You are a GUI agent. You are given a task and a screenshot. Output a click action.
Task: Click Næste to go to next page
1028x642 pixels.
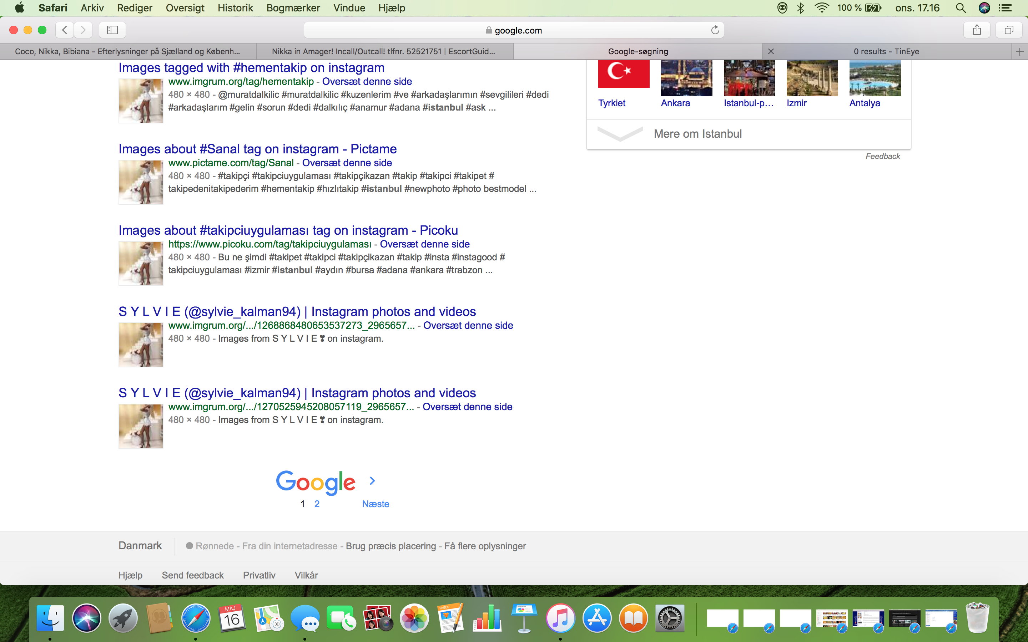click(376, 504)
